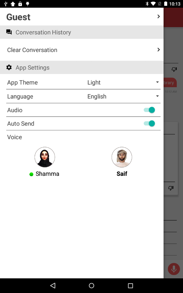The height and width of the screenshot is (293, 183).
Task: Click the Conversation History chat icon
Action: click(x=9, y=32)
